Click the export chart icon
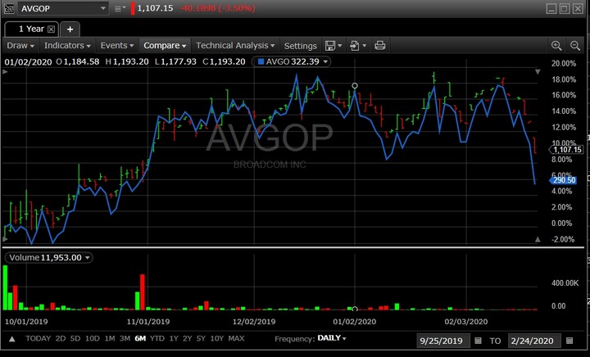The image size is (590, 357). click(x=355, y=46)
